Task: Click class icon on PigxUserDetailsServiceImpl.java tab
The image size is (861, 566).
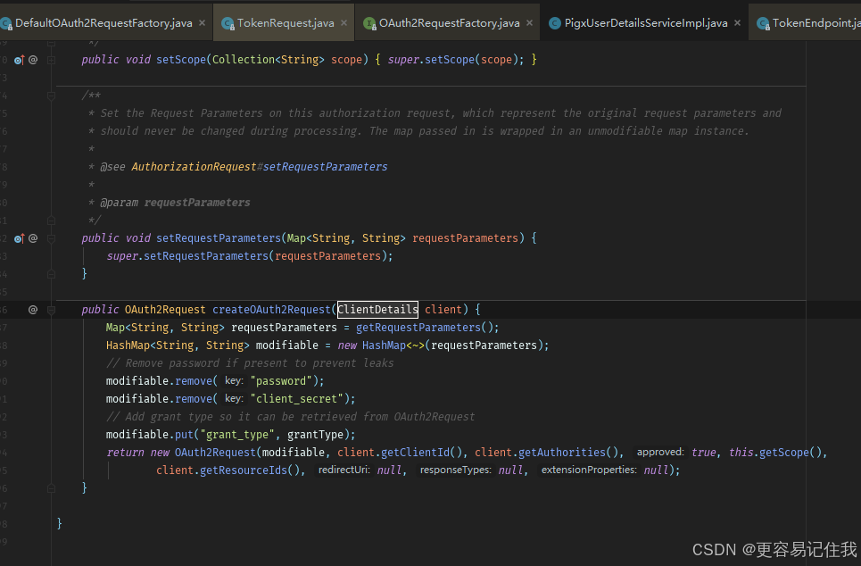Action: pyautogui.click(x=555, y=23)
